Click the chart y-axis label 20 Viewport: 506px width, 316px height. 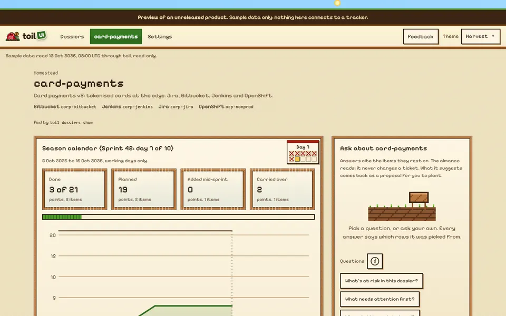click(53, 235)
